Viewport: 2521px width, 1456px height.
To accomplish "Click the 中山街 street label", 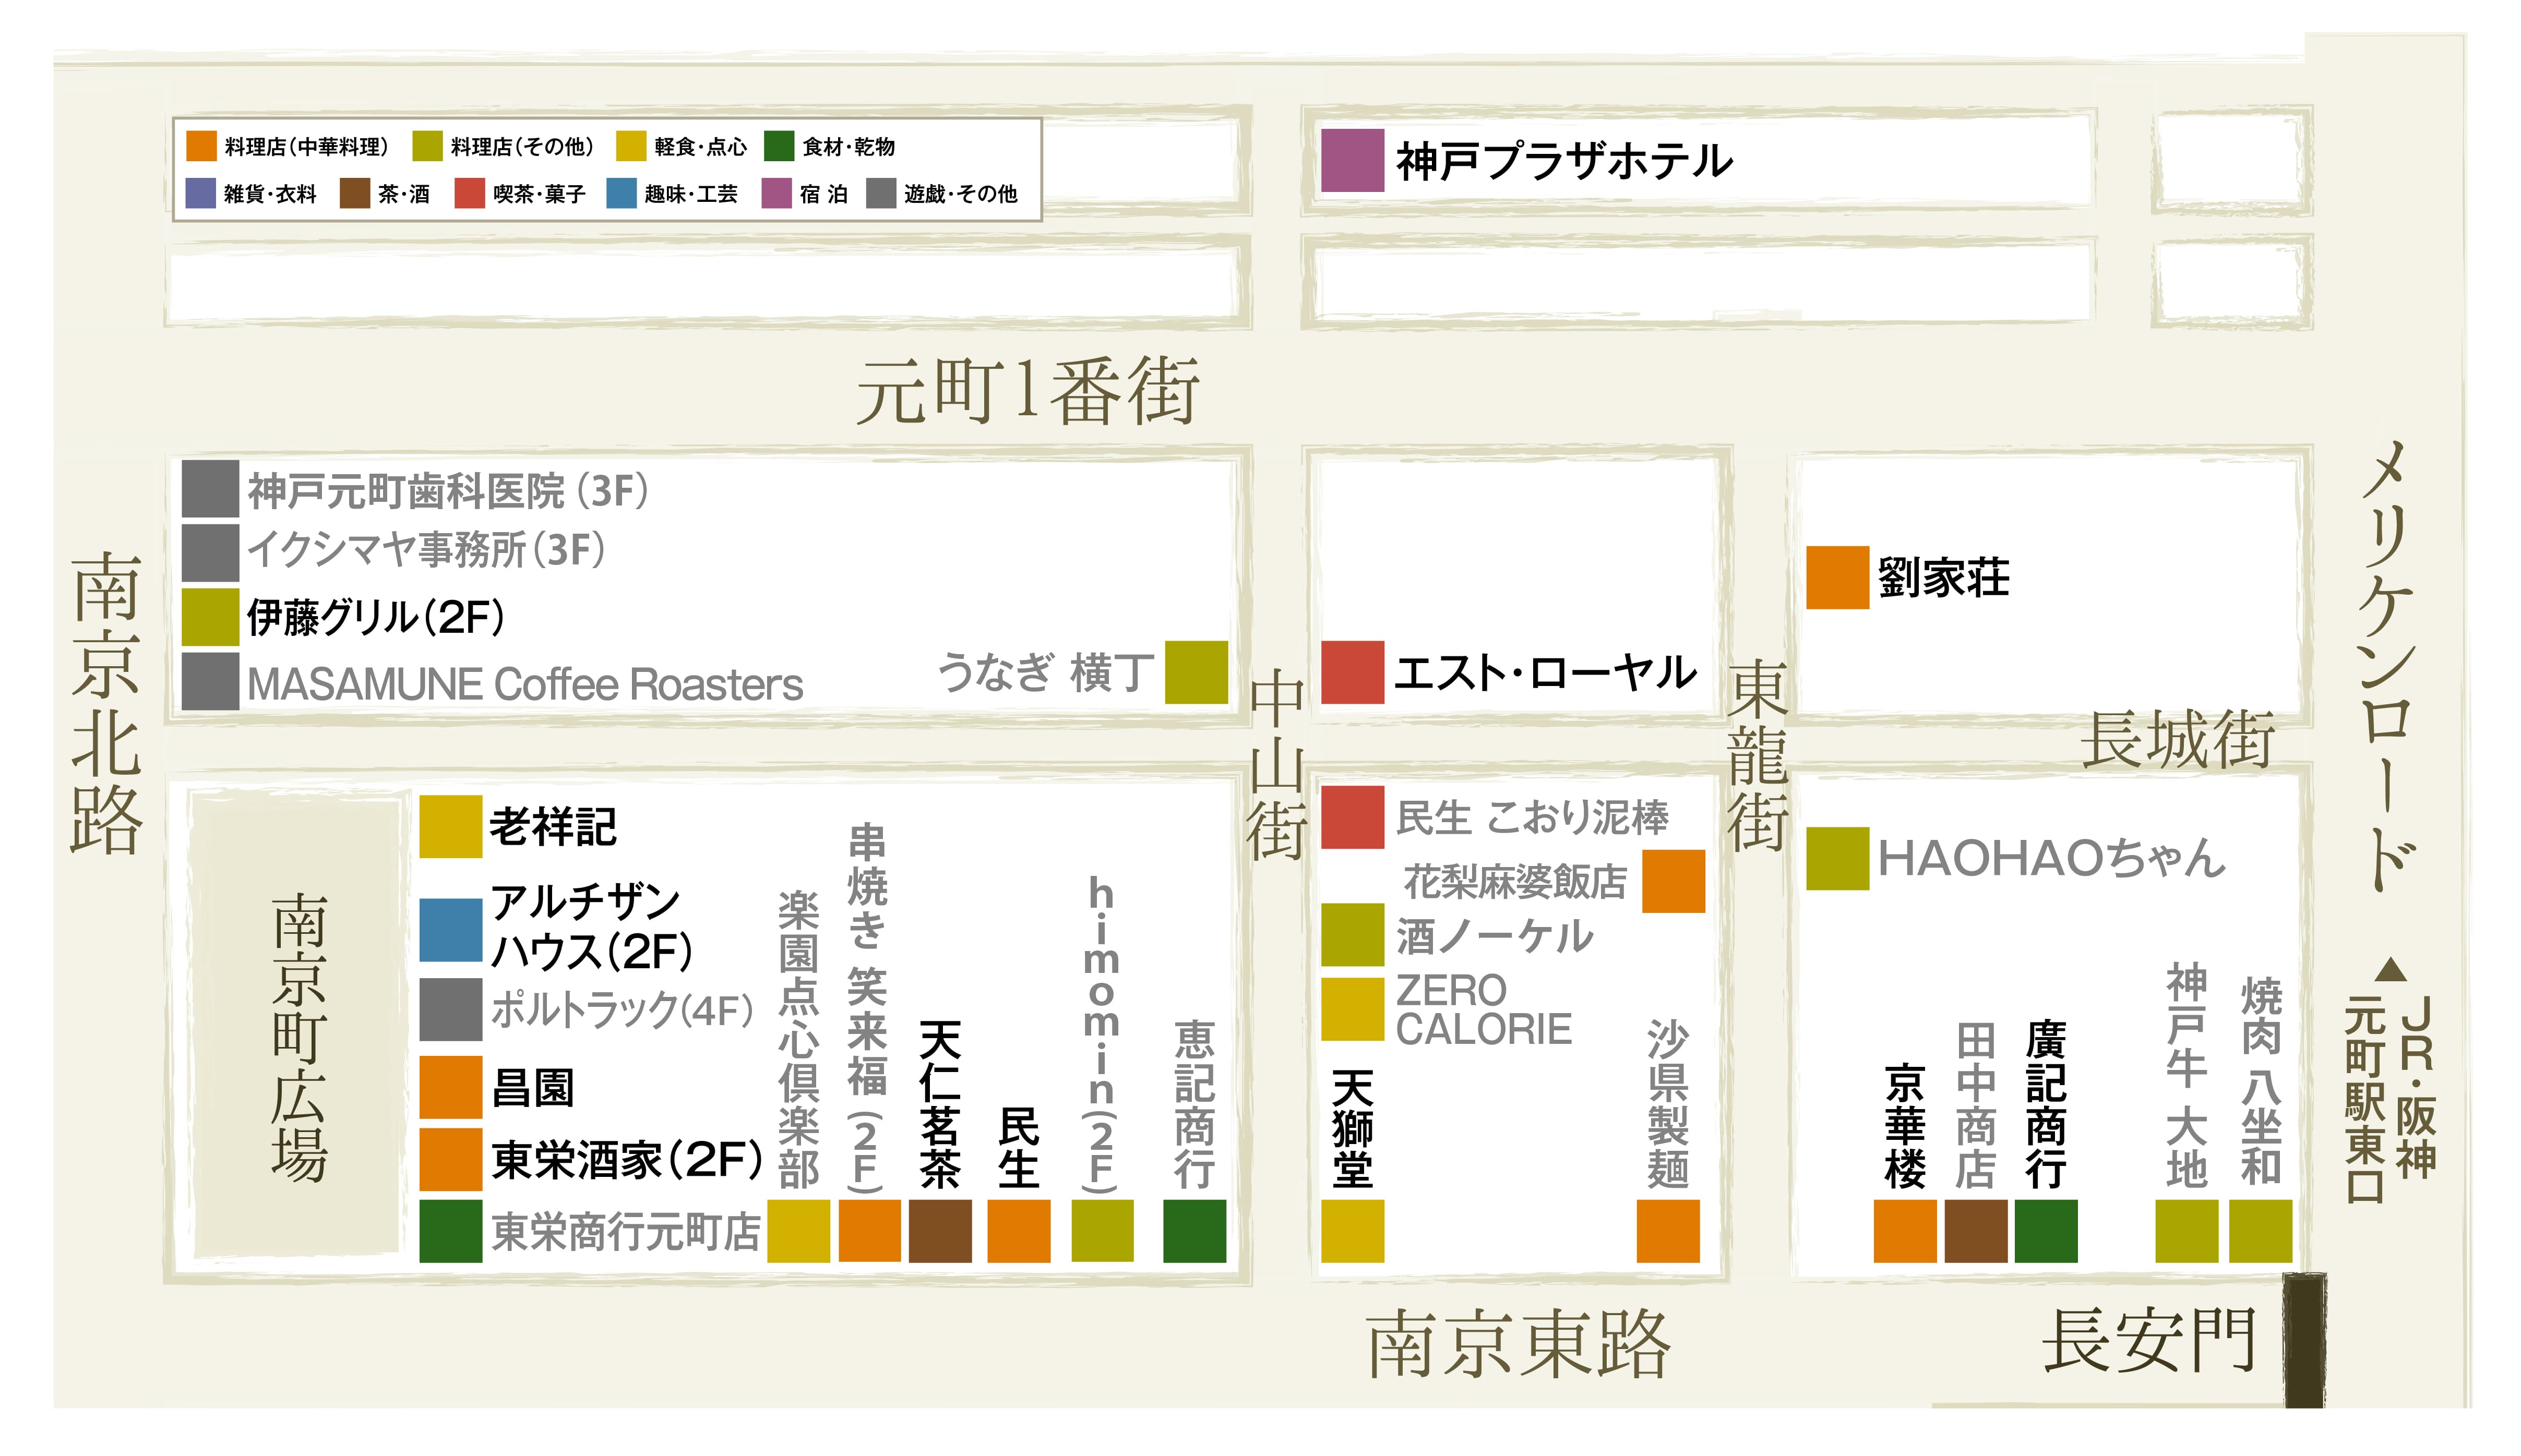I will coord(1276,766).
